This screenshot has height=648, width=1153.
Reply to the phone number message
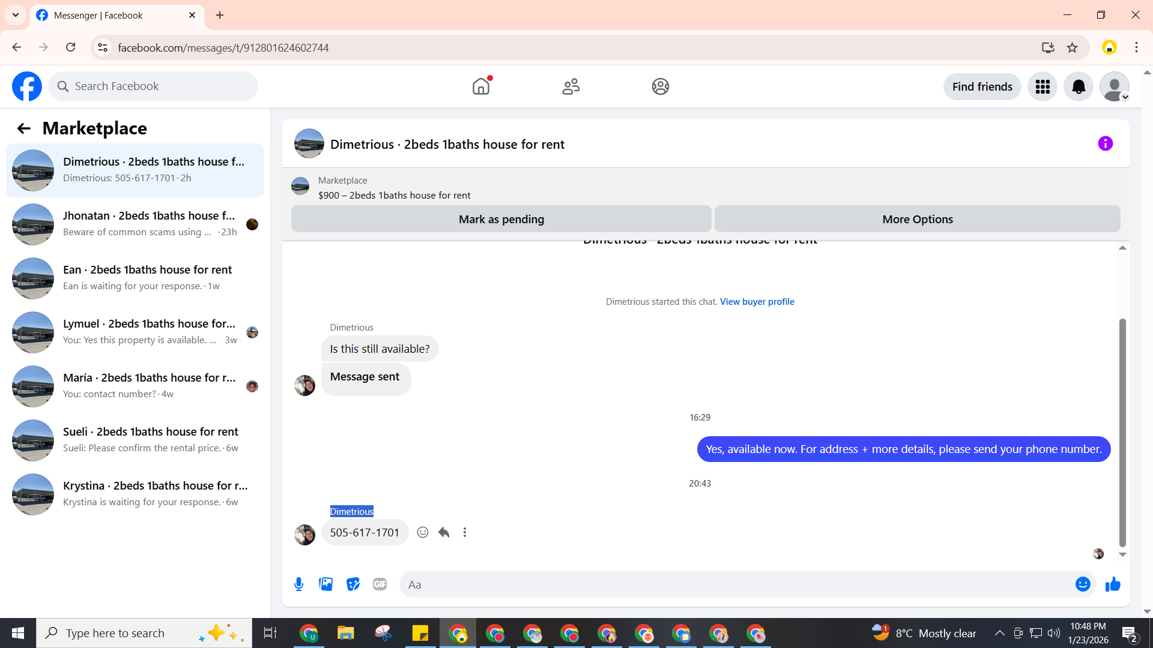point(444,532)
